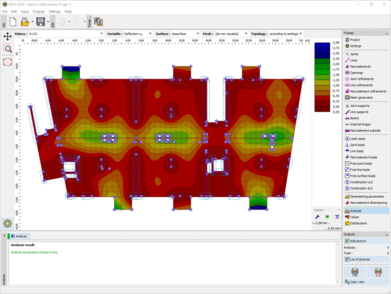Collapse the Outputs panel

[387, 234]
